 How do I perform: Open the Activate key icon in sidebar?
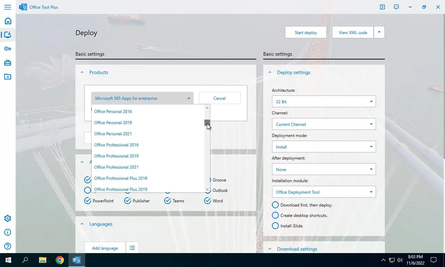click(x=8, y=49)
